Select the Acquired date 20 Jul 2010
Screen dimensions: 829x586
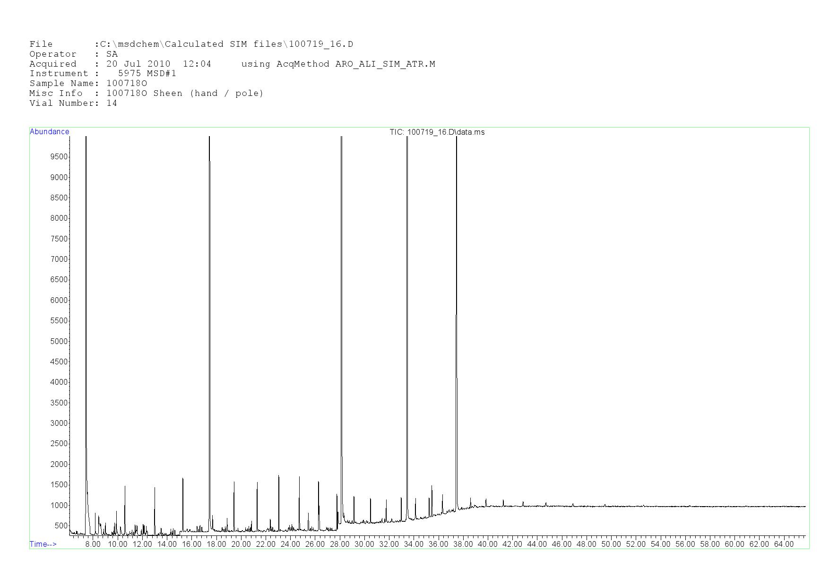[x=138, y=64]
